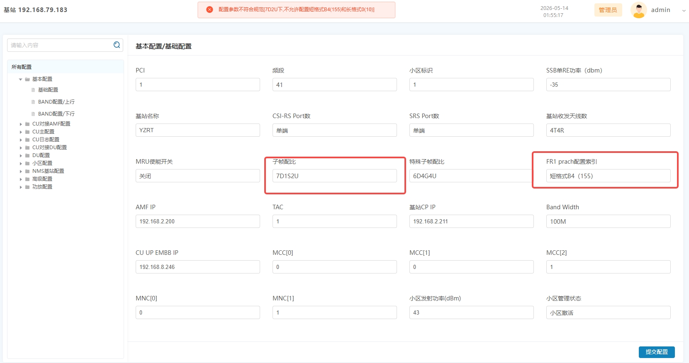This screenshot has width=689, height=363.
Task: Focus the sidebar search input box
Action: (60, 45)
